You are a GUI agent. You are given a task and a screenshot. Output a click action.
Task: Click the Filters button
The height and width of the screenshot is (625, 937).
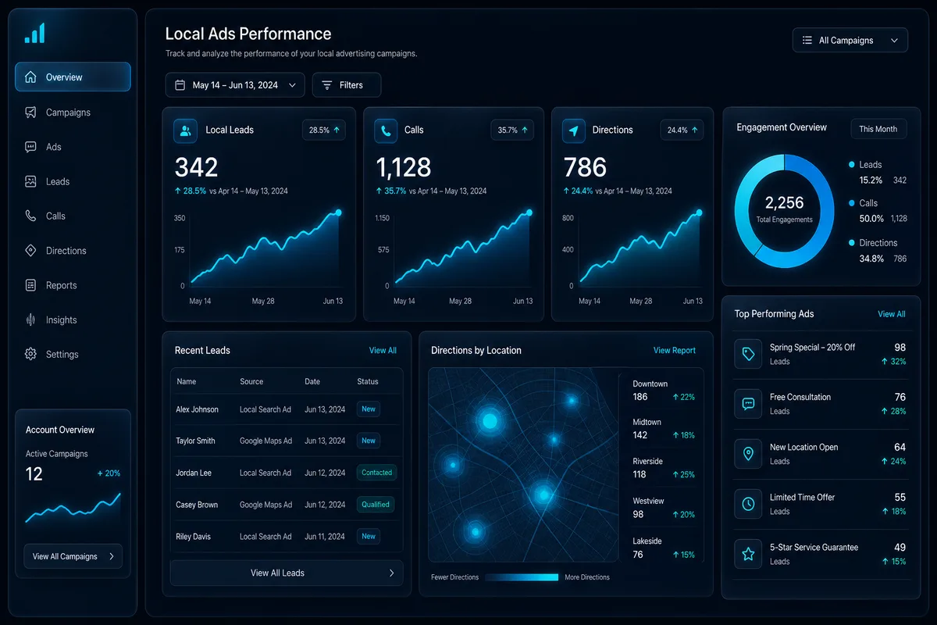pyautogui.click(x=347, y=85)
